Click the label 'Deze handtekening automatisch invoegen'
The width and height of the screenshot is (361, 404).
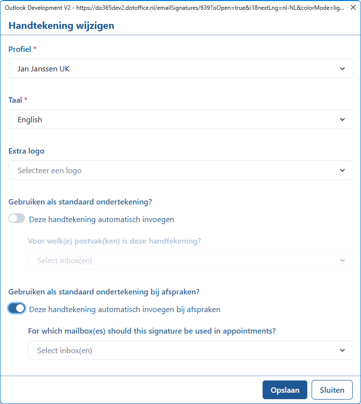pyautogui.click(x=102, y=219)
